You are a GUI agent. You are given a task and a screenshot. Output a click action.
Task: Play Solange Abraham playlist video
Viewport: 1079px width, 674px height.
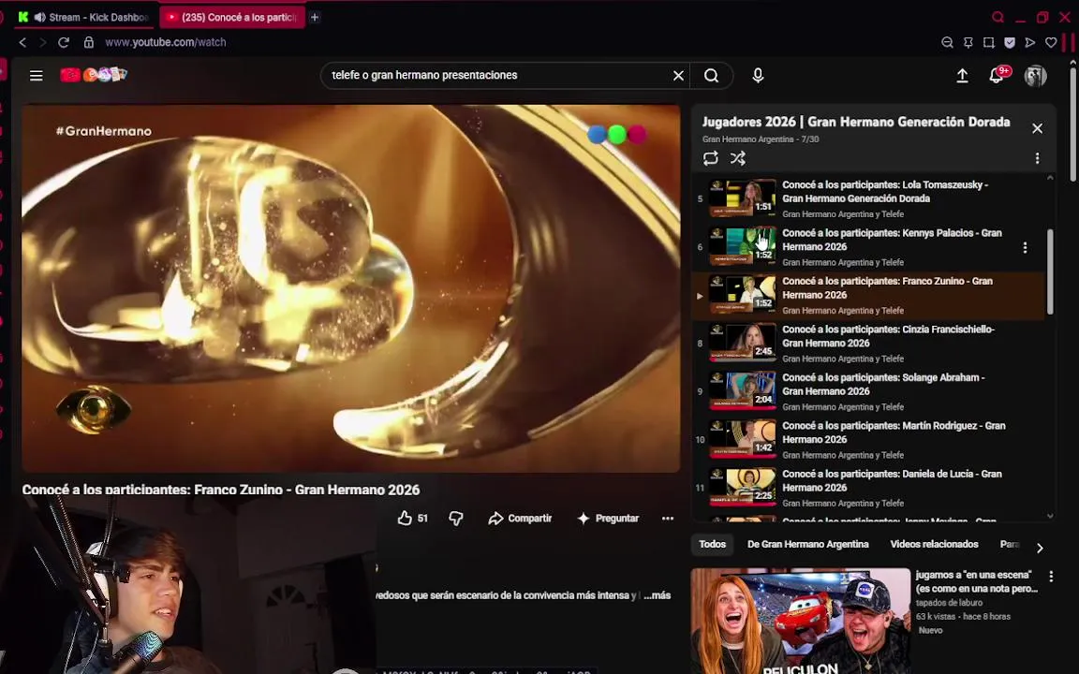(x=870, y=391)
